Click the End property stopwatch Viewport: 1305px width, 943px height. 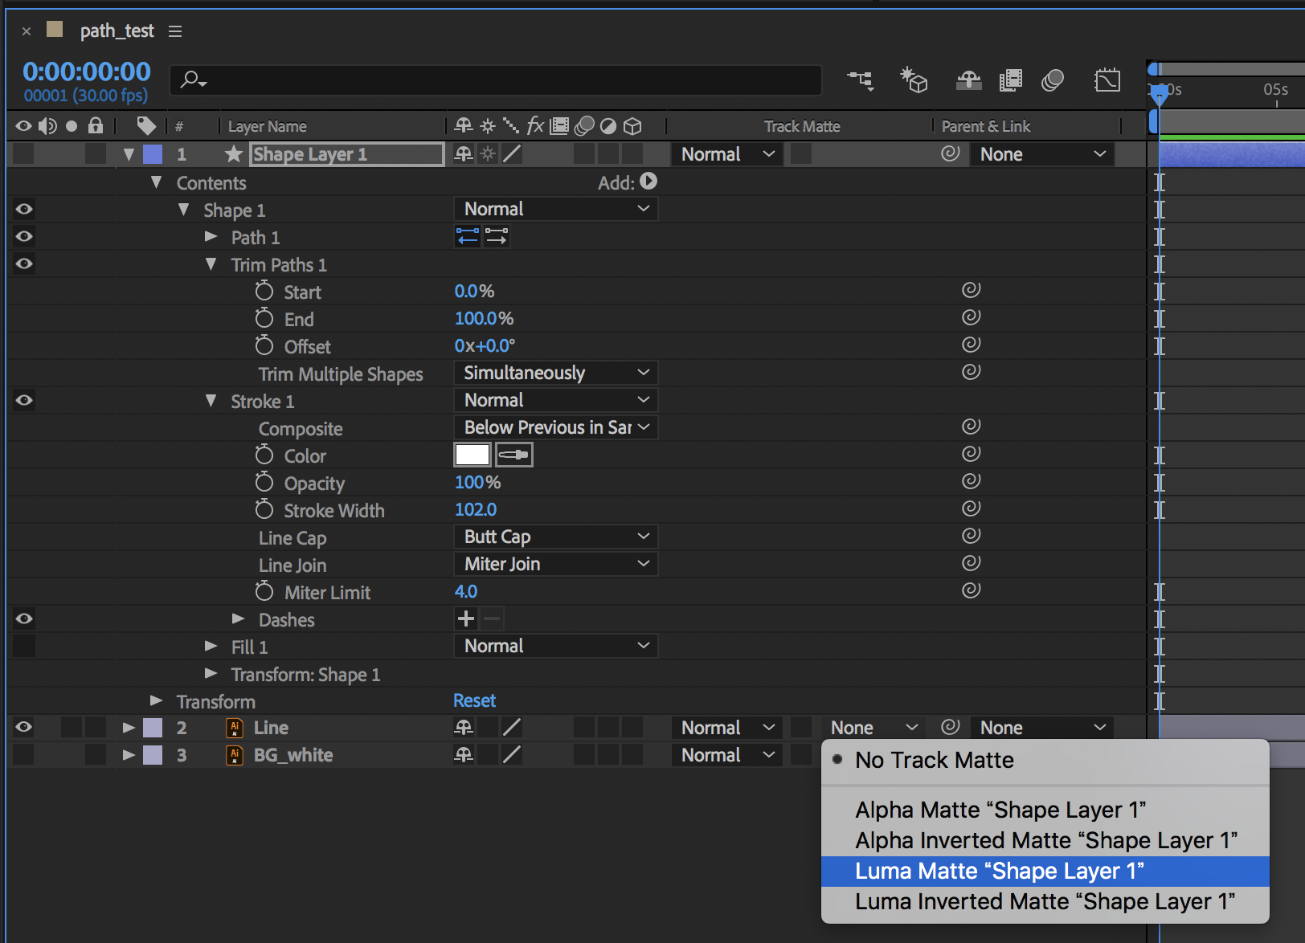click(264, 317)
